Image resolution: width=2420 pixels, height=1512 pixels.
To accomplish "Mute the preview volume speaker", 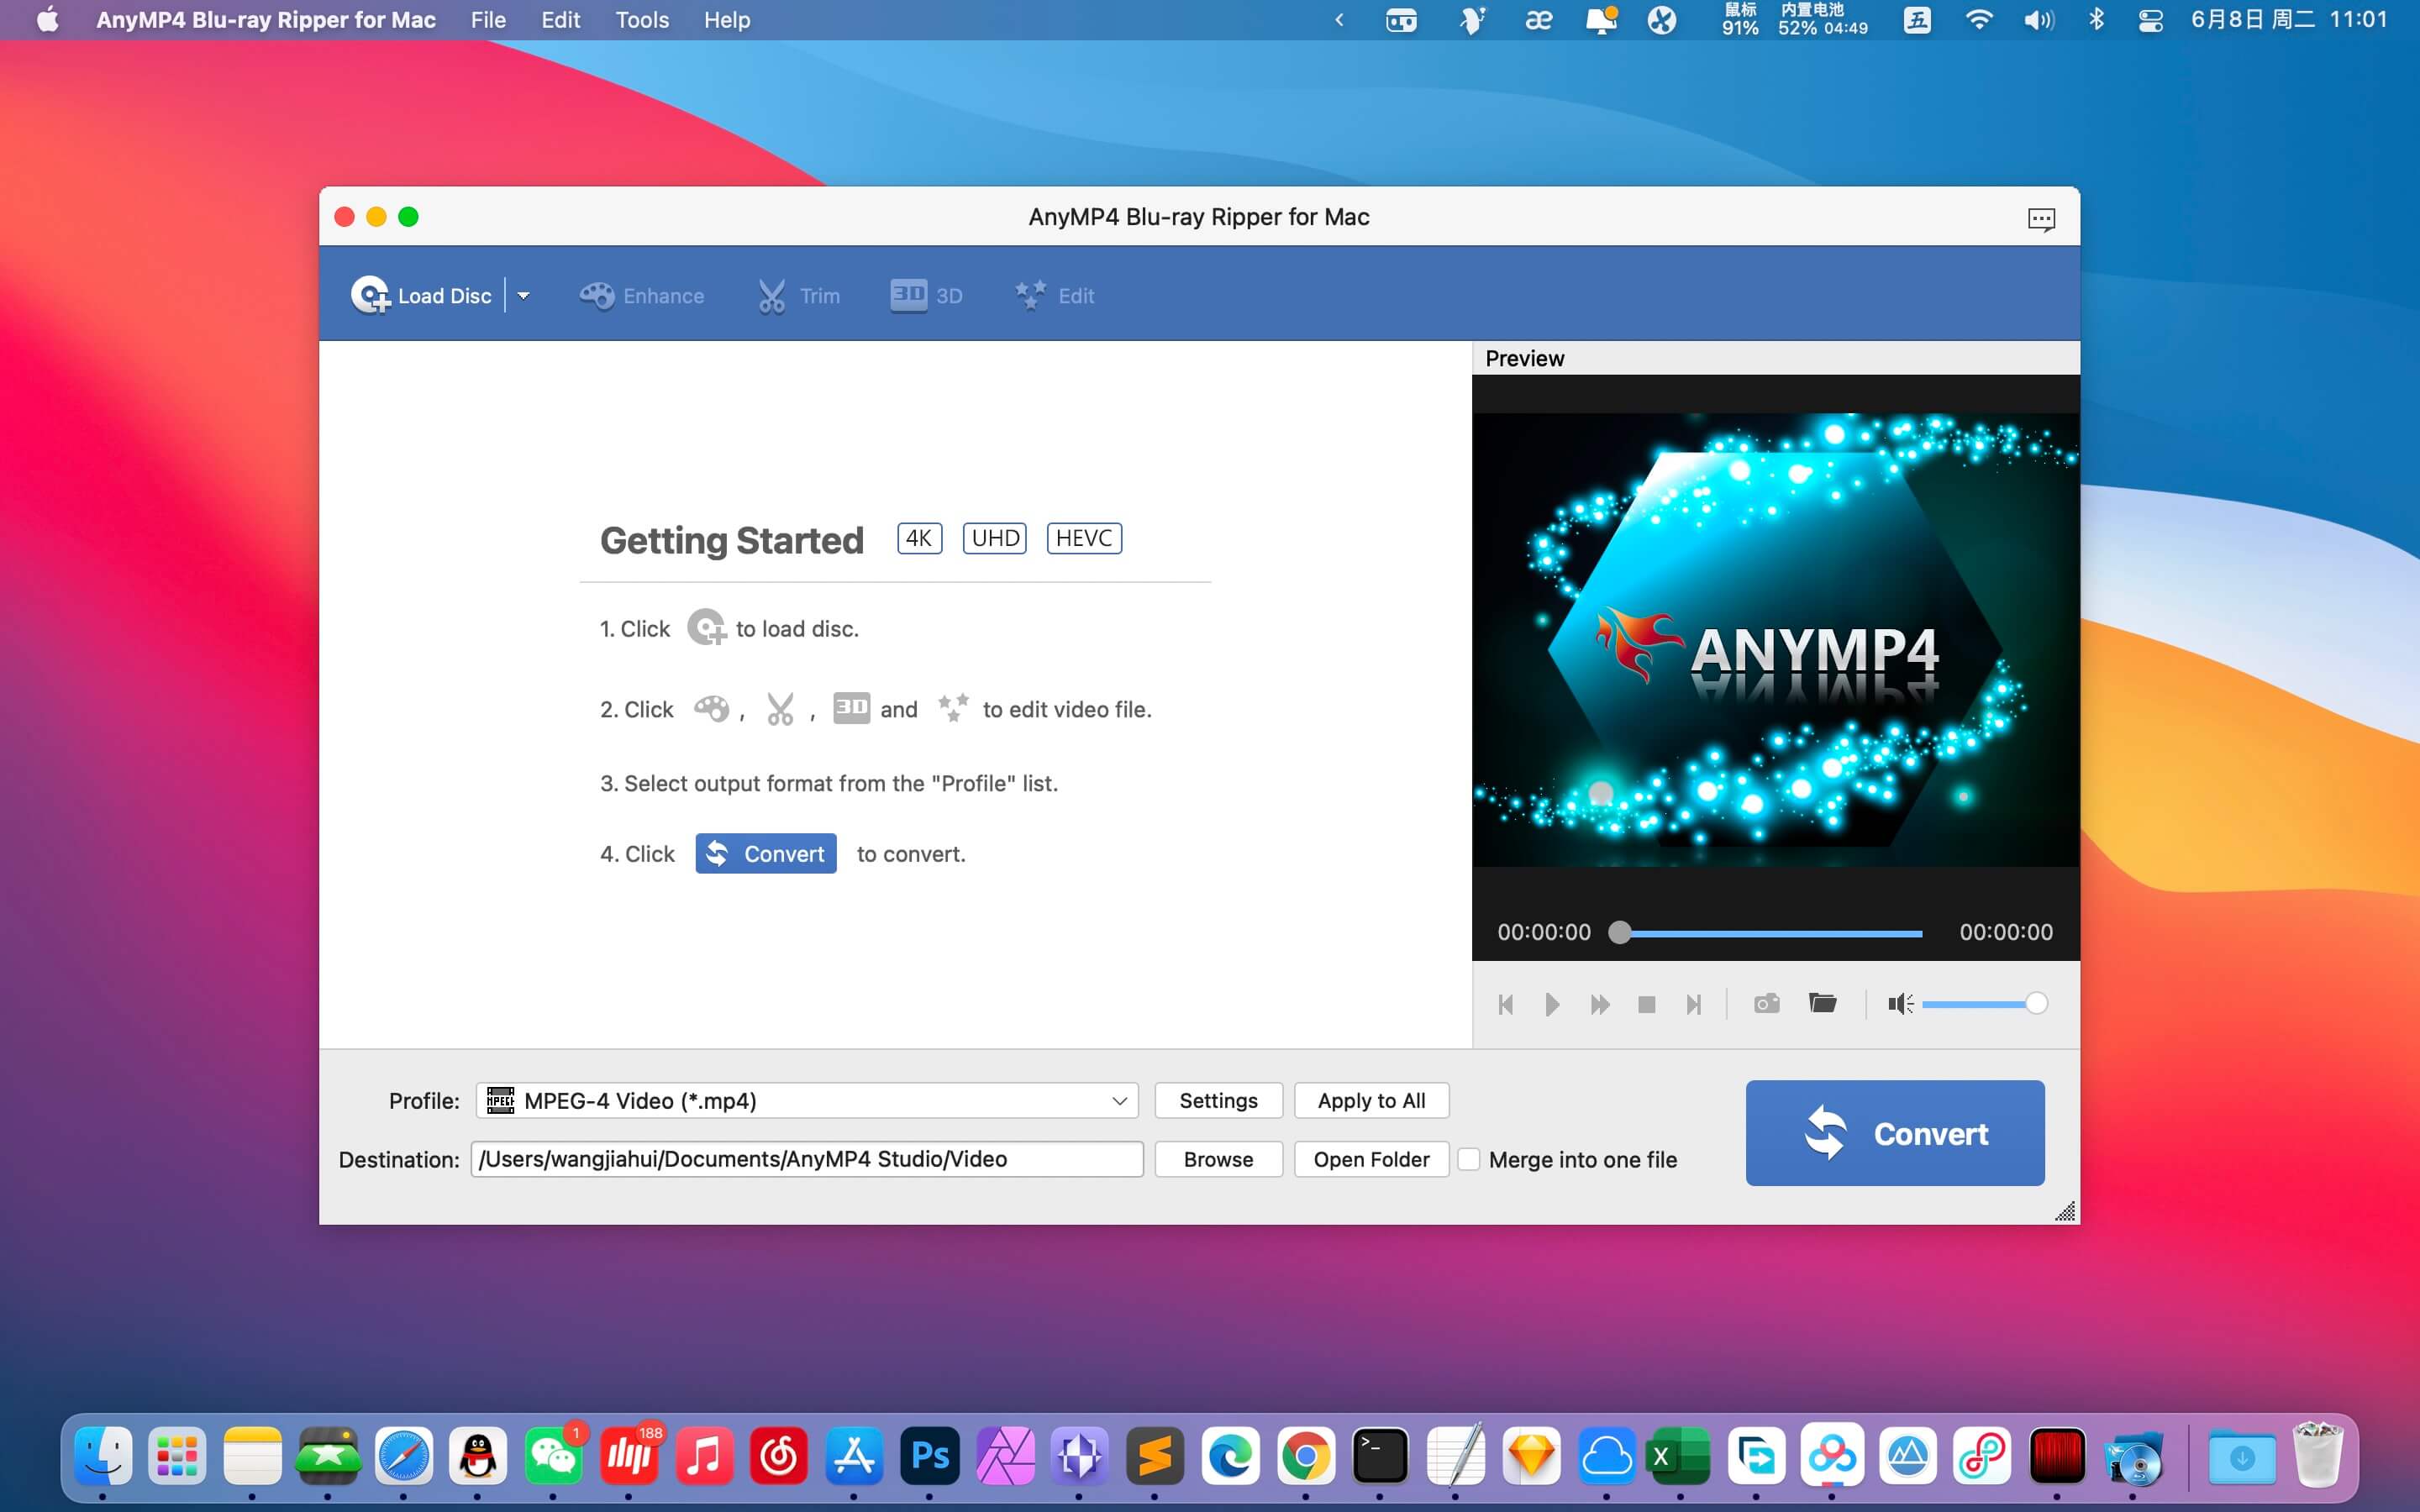I will click(1899, 1003).
